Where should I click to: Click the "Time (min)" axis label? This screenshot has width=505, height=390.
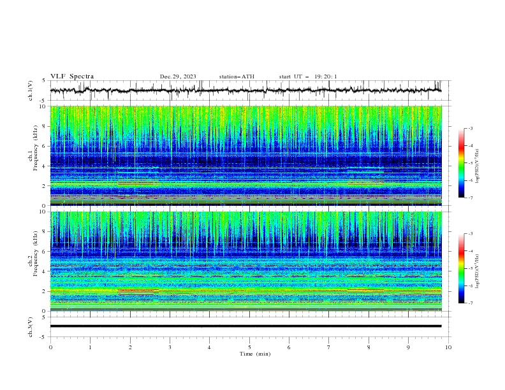[255, 354]
